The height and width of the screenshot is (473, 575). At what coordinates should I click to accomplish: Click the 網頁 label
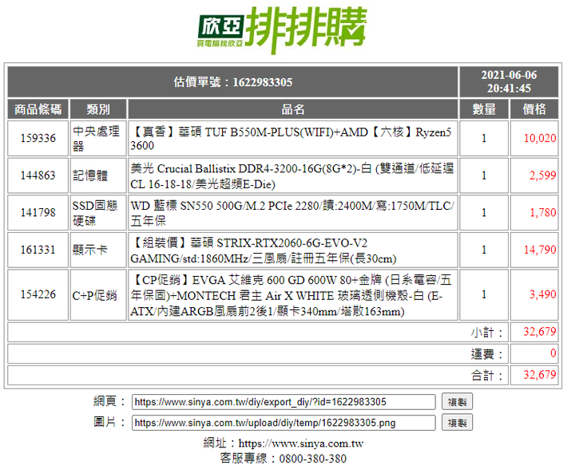[109, 401]
